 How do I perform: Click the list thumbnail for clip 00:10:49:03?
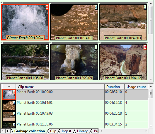click(9, 116)
